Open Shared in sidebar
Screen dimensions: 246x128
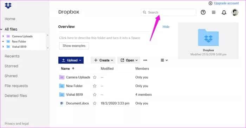coord(11,76)
